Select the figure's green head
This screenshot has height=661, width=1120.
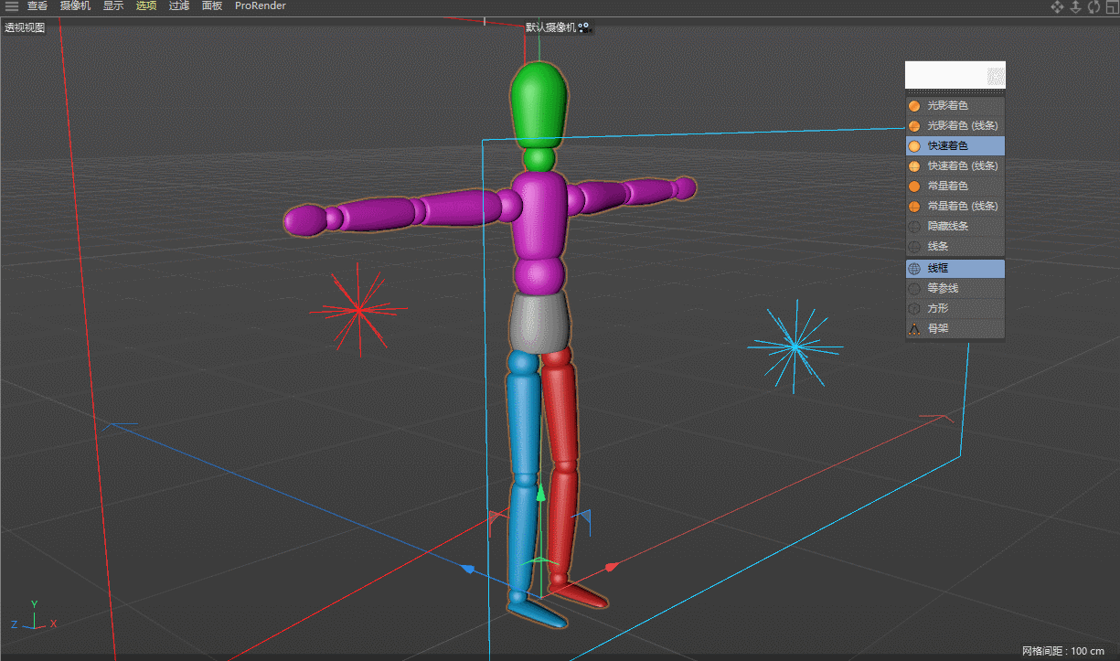pyautogui.click(x=539, y=106)
